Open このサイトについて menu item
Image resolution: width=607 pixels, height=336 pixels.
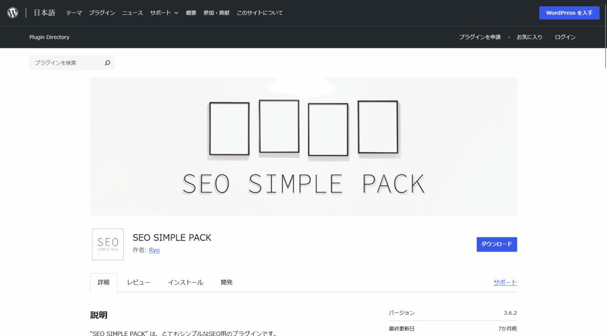coord(260,13)
